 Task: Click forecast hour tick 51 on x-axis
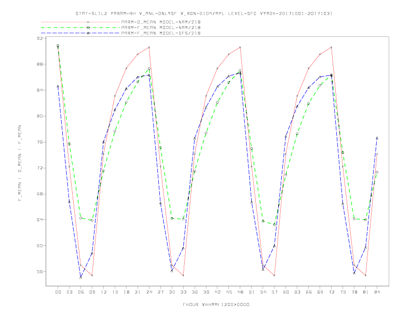click(252, 292)
